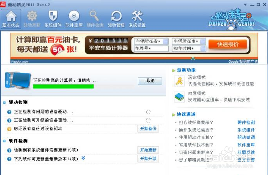Open 系统设置 tools tab
Screen dimensions: 268x175
click(137, 19)
